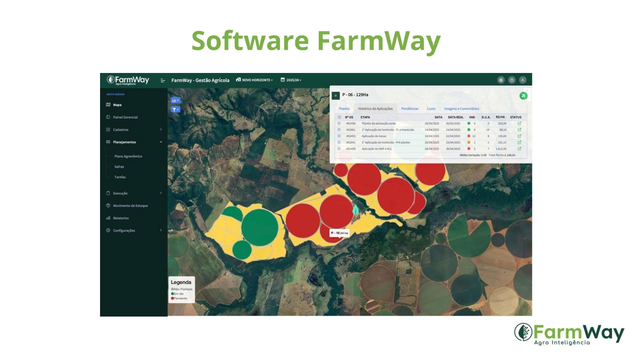Click the Movimento de Estoque box icon
This screenshot has width=632, height=356.
[108, 206]
